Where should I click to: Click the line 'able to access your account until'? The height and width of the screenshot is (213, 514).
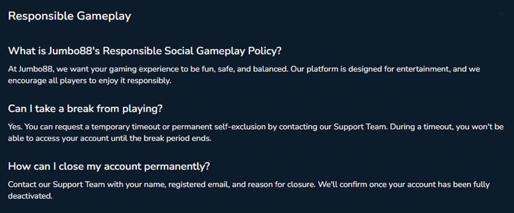[x=110, y=139]
